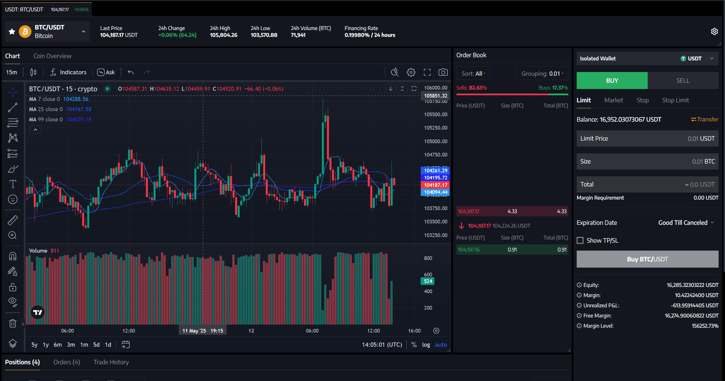The image size is (725, 381).
Task: Switch to Market order type
Action: pyautogui.click(x=614, y=100)
